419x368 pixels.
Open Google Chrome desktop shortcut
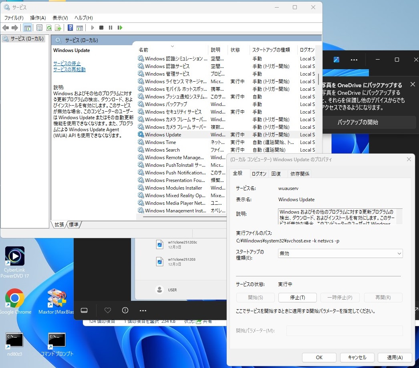pyautogui.click(x=15, y=298)
